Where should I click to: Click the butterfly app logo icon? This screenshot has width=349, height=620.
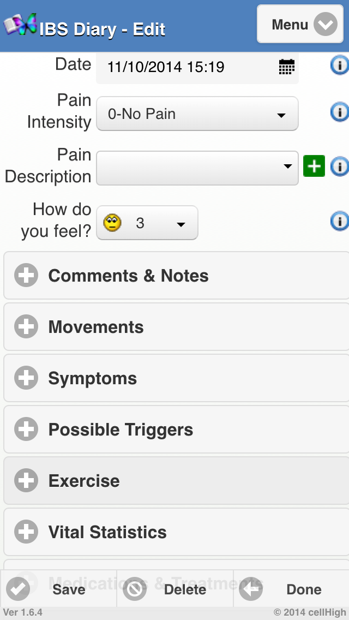pyautogui.click(x=21, y=25)
